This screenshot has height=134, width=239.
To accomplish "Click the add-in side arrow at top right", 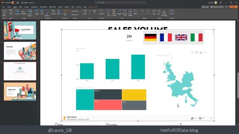I will click(213, 32).
